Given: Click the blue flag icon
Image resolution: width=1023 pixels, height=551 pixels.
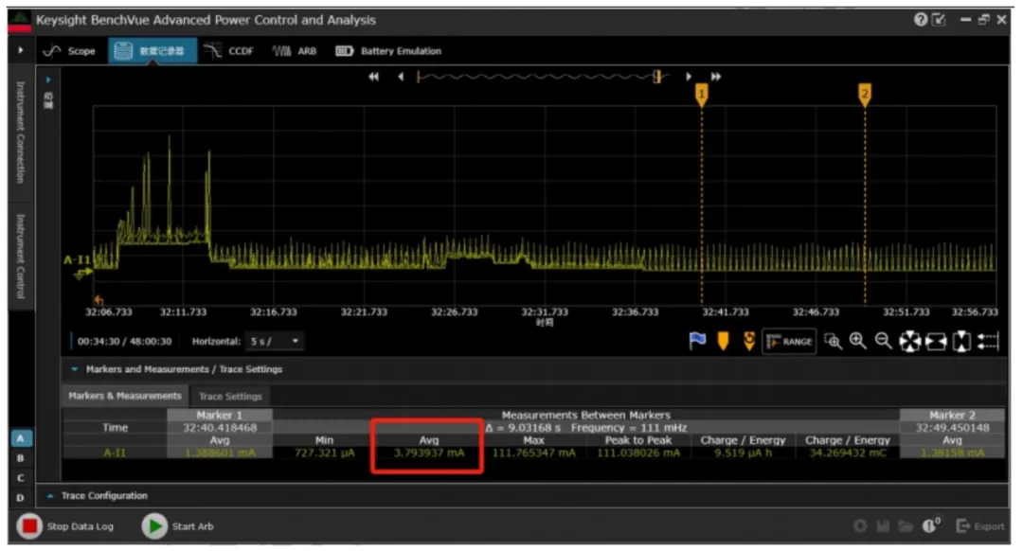Looking at the screenshot, I should coord(697,341).
